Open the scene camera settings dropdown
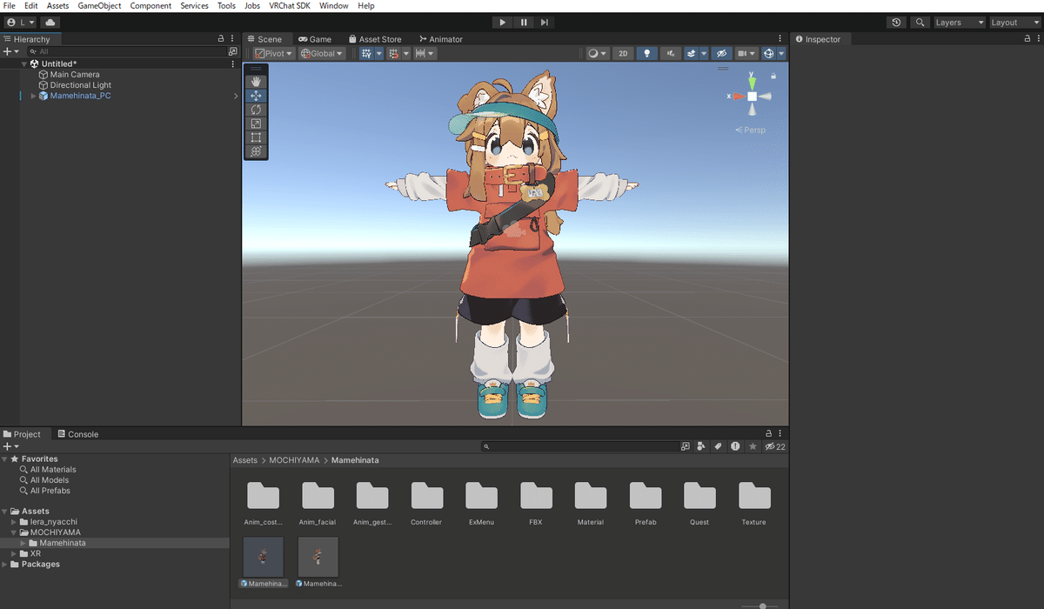This screenshot has width=1044, height=609. pos(747,53)
